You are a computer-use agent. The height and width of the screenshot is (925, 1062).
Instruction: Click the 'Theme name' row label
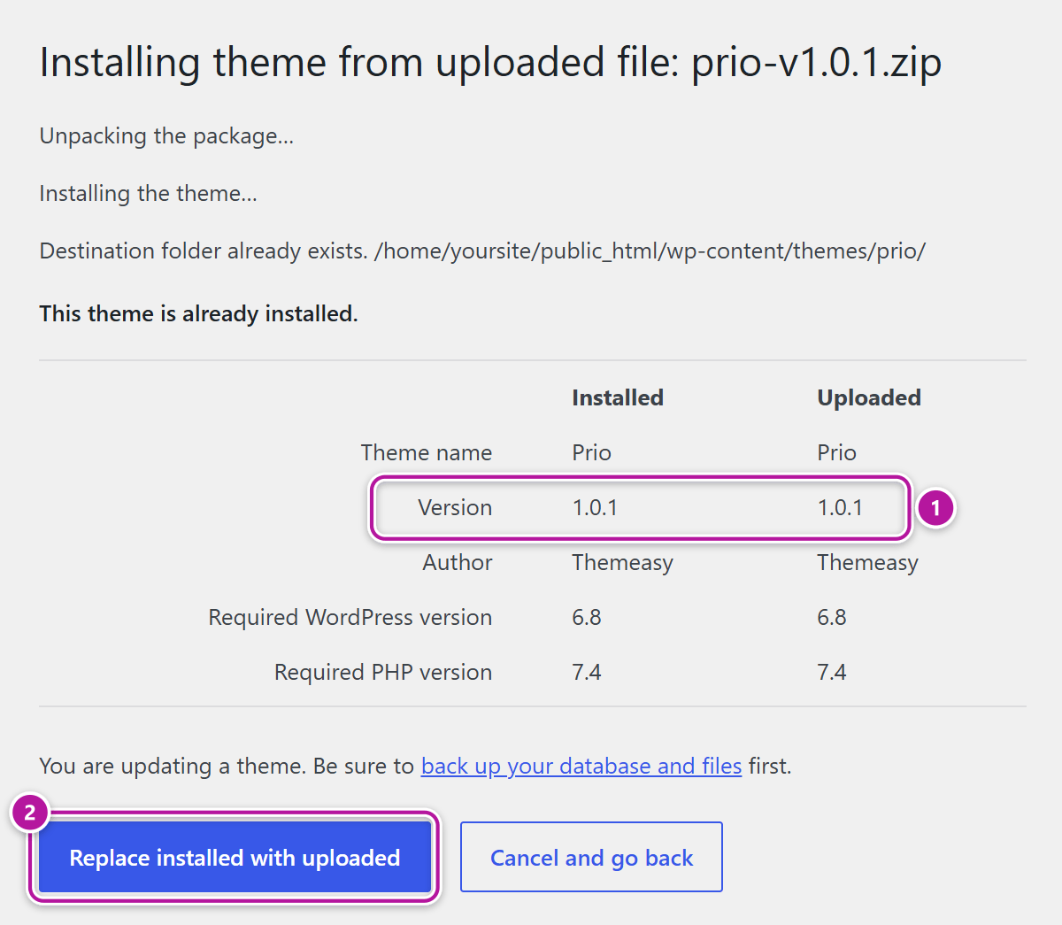(426, 452)
